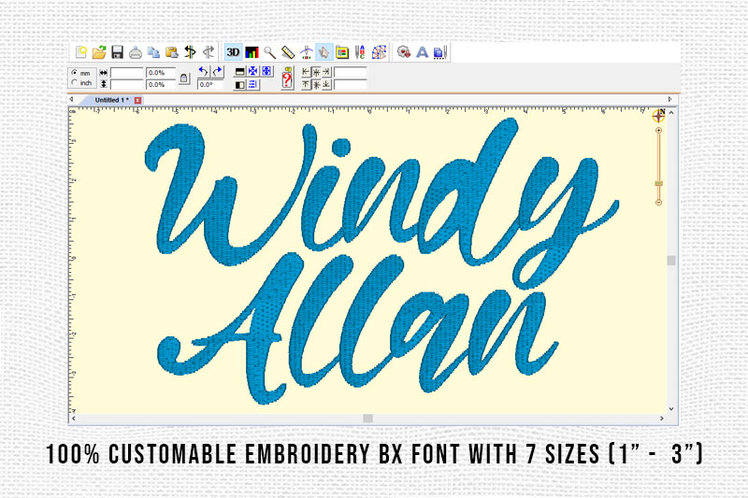Center design horizontally in top align row

pos(316,72)
